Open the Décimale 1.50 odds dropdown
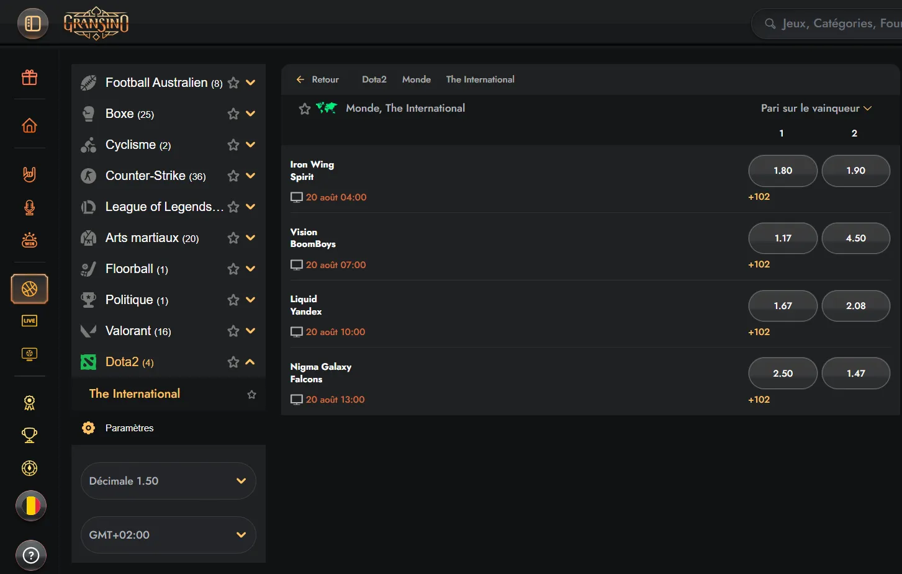The height and width of the screenshot is (574, 902). click(168, 481)
